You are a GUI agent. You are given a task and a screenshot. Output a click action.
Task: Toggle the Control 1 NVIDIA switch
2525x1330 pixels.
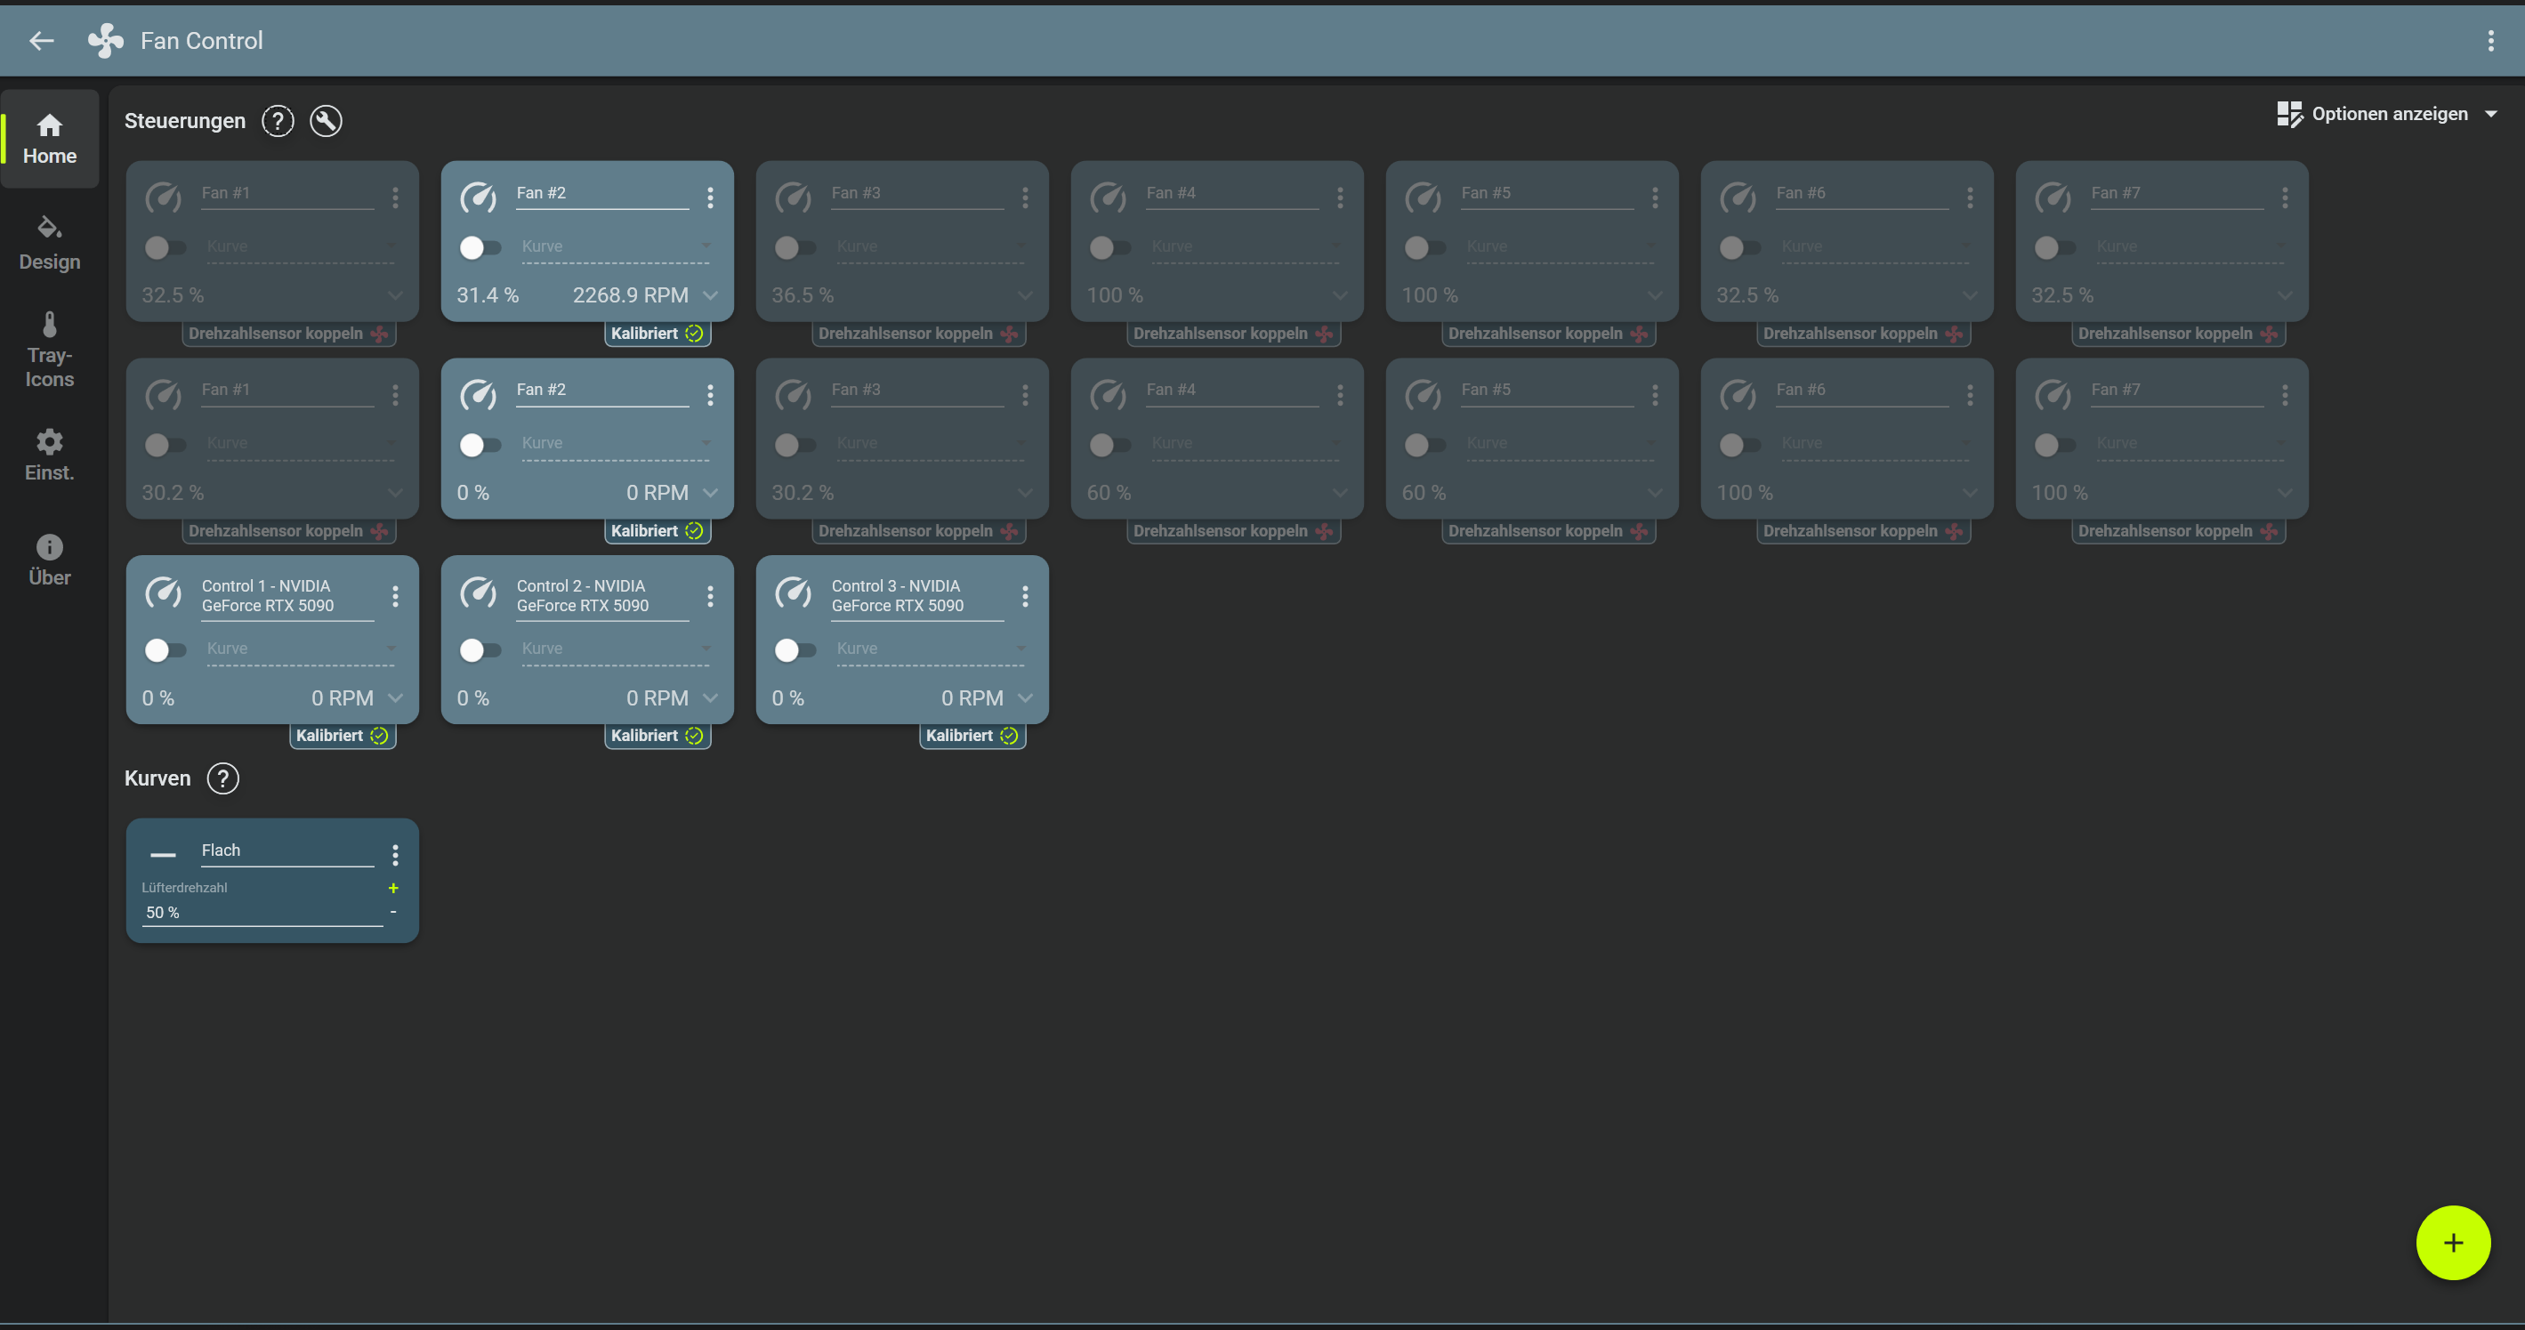165,649
